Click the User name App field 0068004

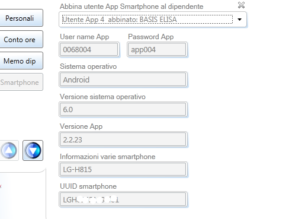point(89,49)
